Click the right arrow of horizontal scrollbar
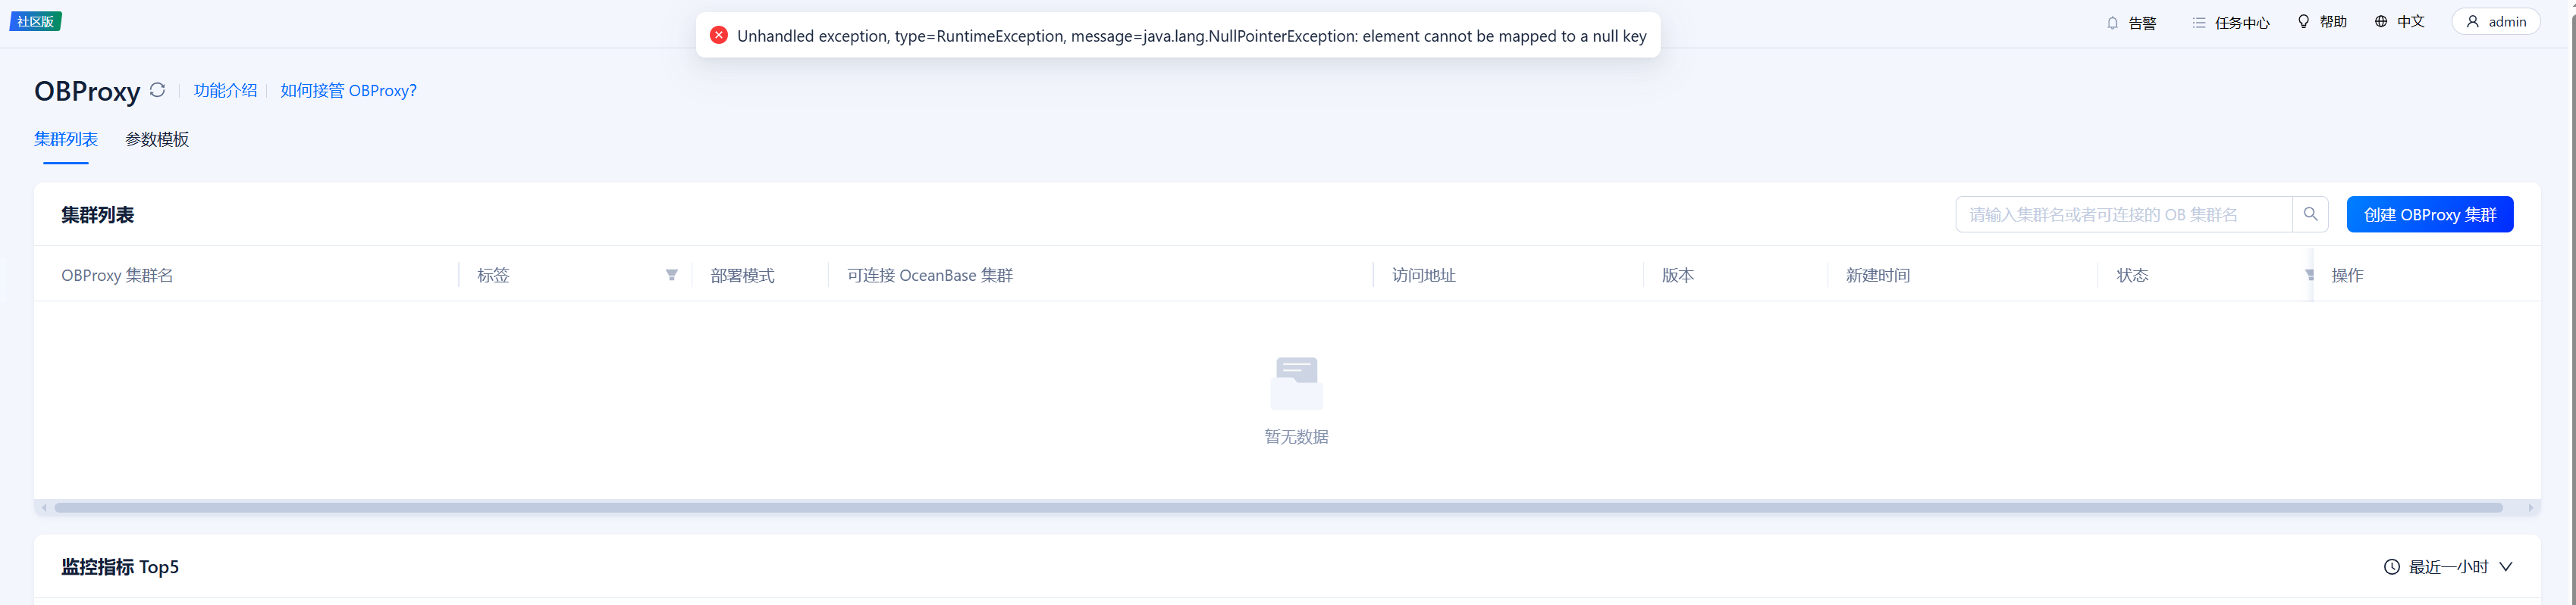This screenshot has height=605, width=2576. [2530, 508]
